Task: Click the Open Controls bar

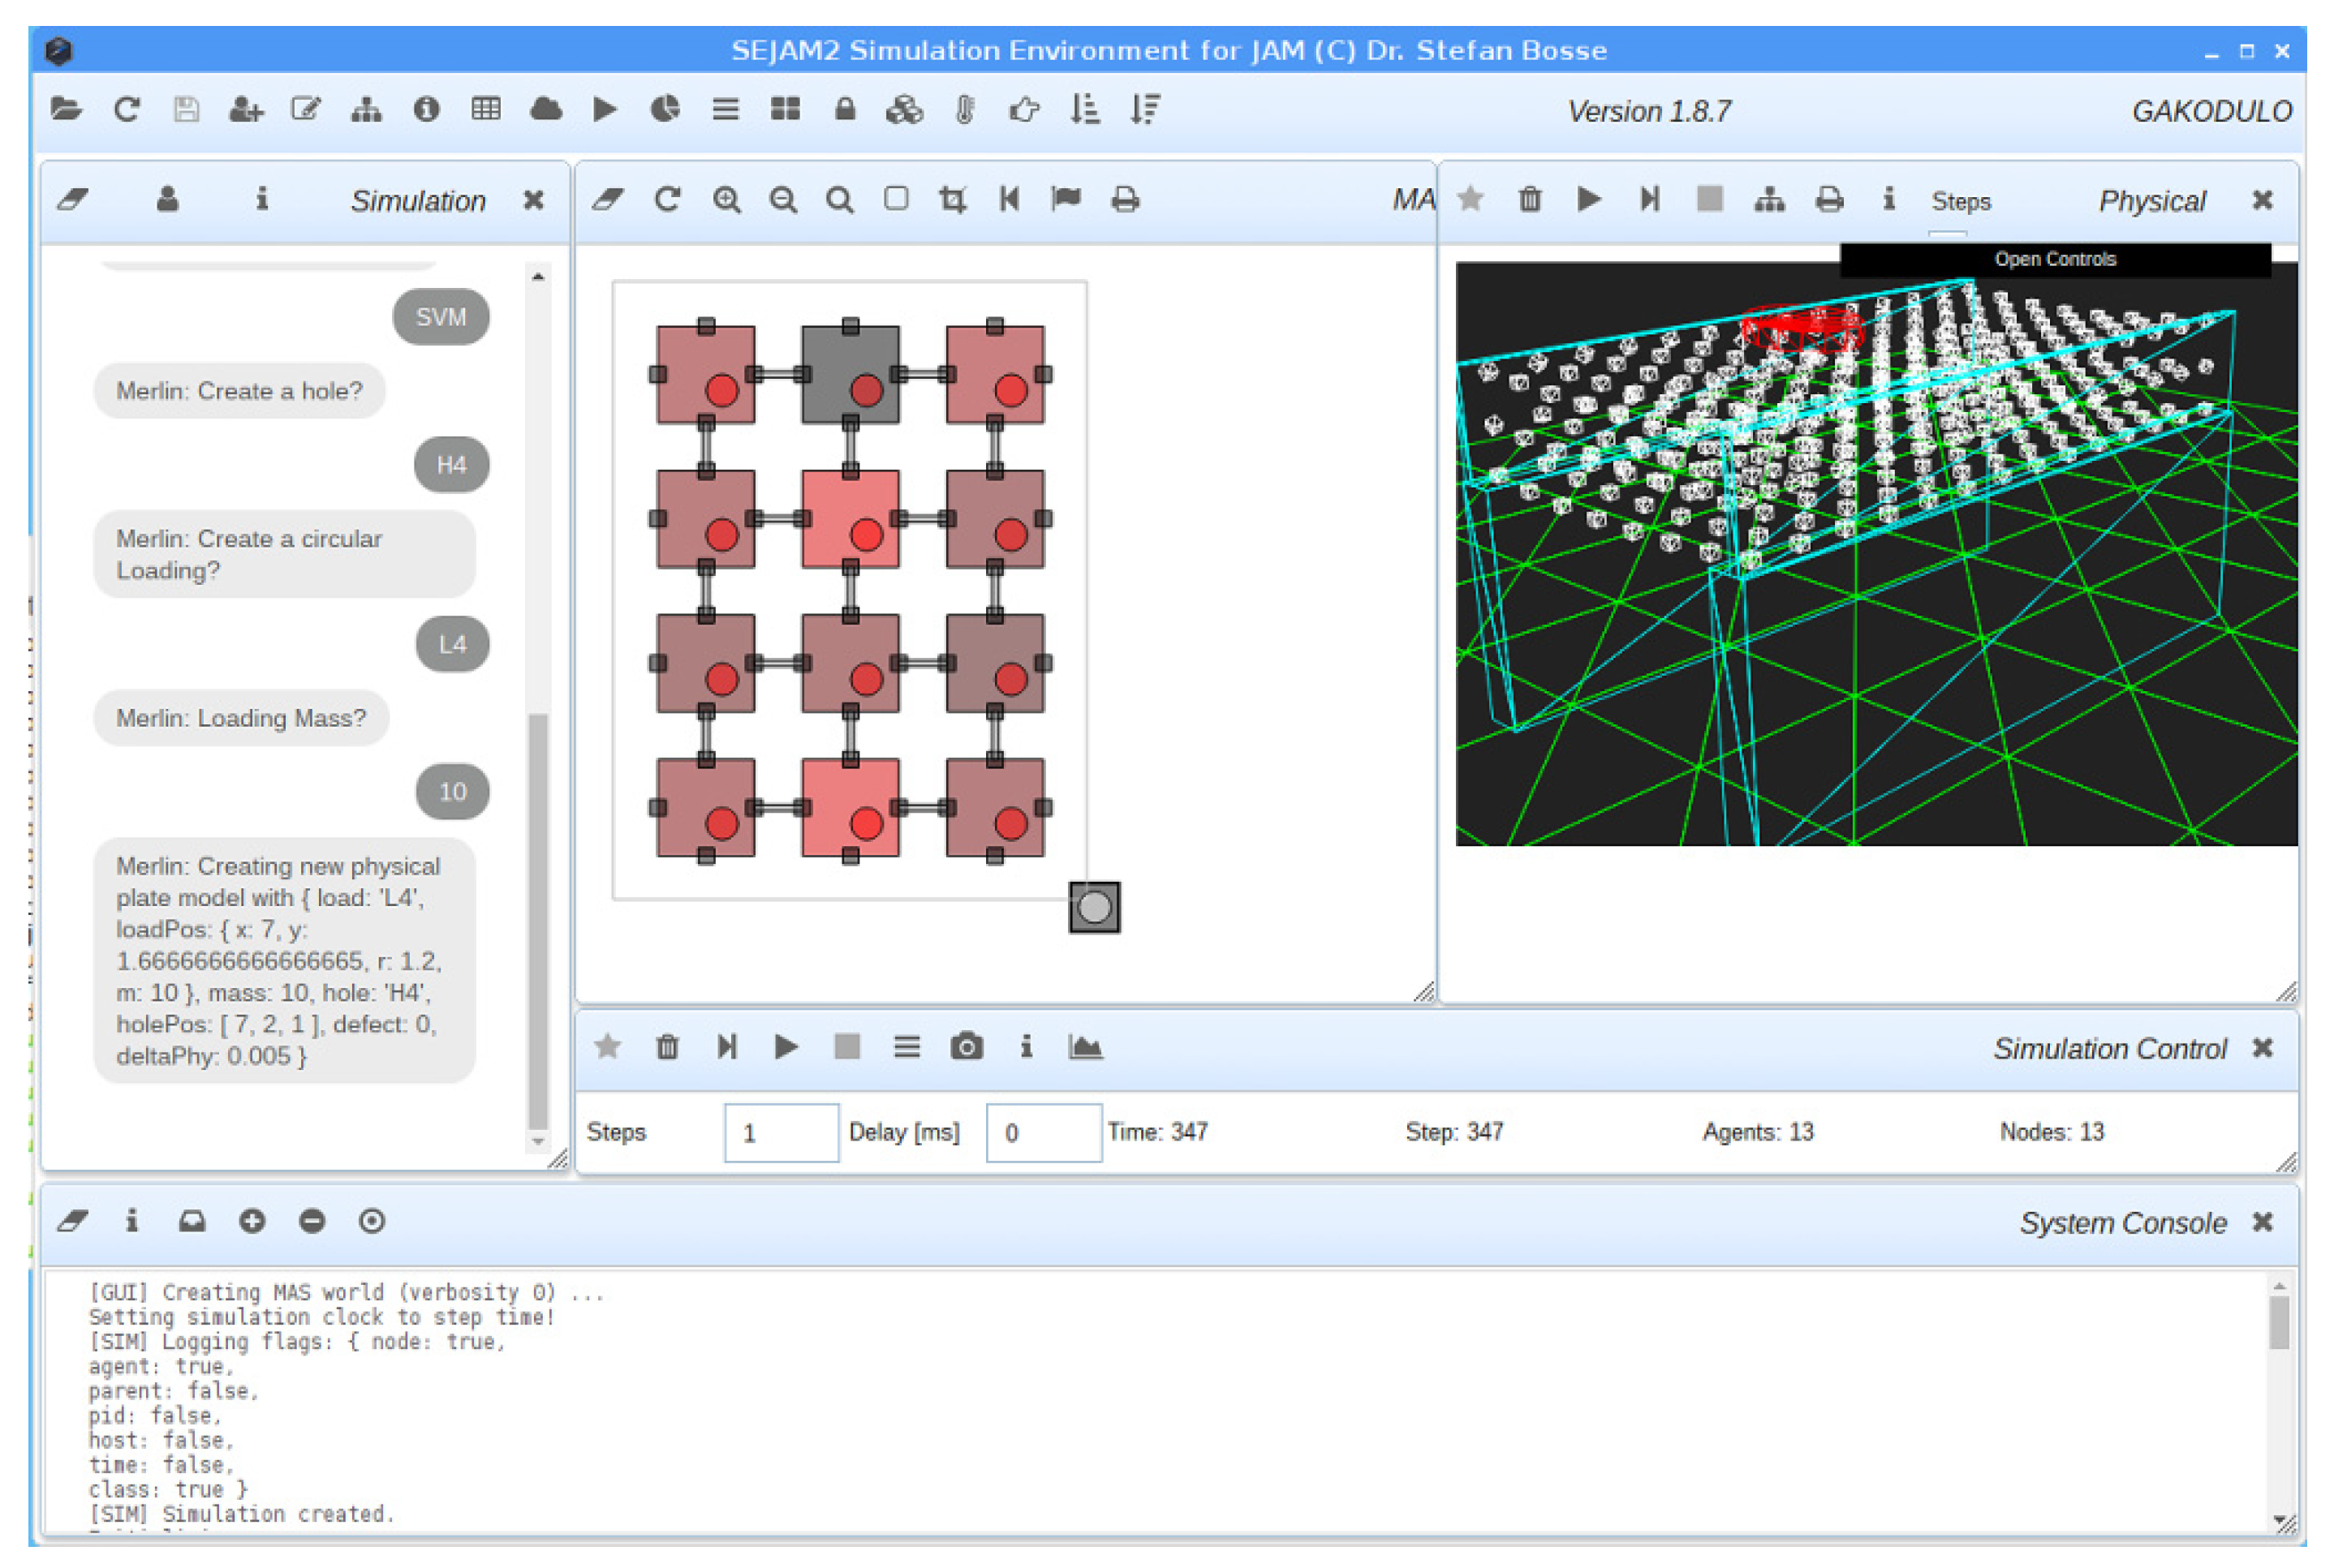Action: pos(2054,259)
